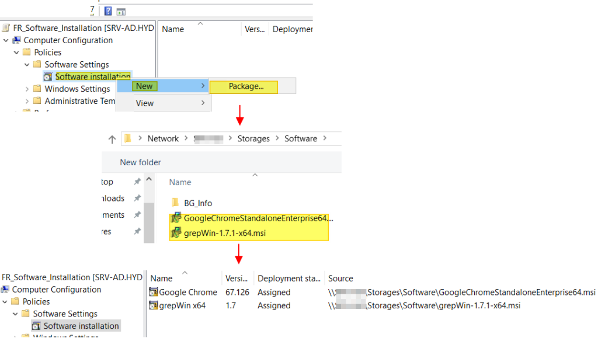Sort by the Vers... column header
The image size is (598, 341).
(255, 29)
